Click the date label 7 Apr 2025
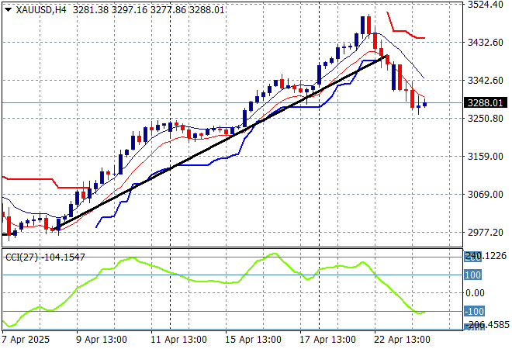The image size is (512, 349). [x=26, y=340]
